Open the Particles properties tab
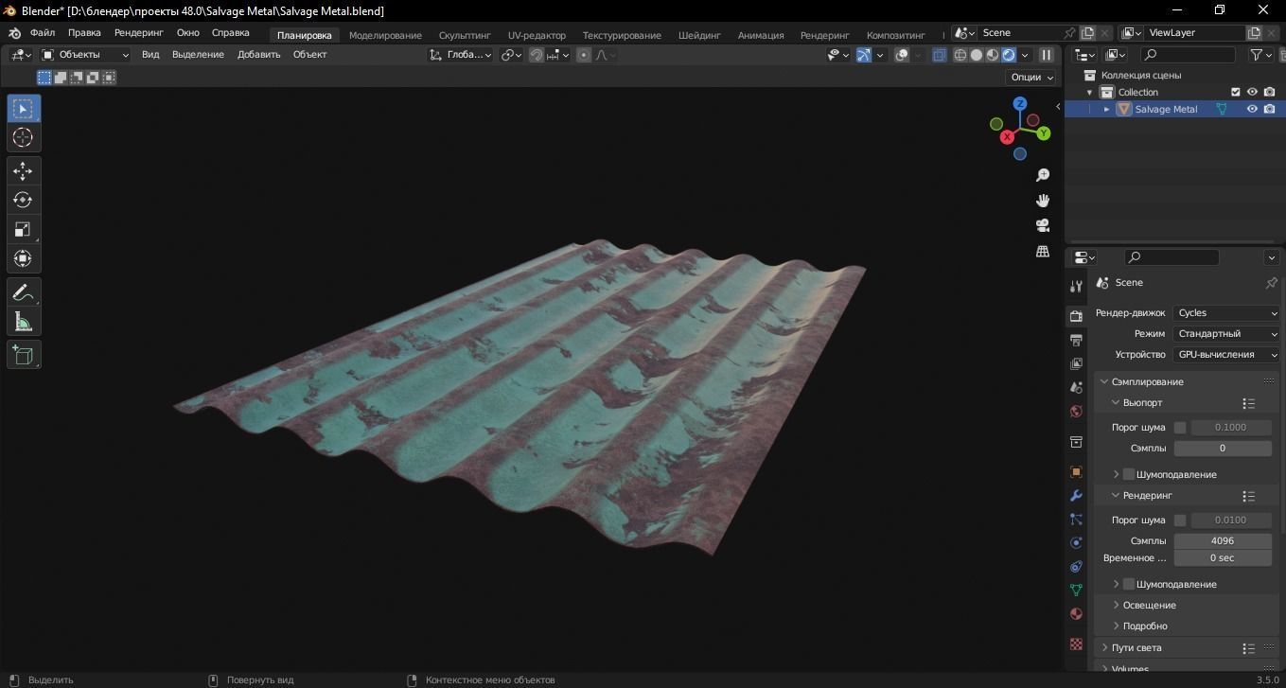Viewport: 1286px width, 688px height. click(1076, 519)
